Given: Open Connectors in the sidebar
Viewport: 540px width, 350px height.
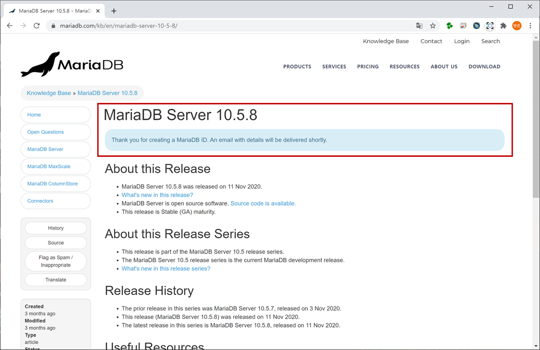Looking at the screenshot, I should pos(56,201).
